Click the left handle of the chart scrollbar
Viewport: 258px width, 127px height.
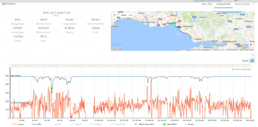(x=10, y=66)
